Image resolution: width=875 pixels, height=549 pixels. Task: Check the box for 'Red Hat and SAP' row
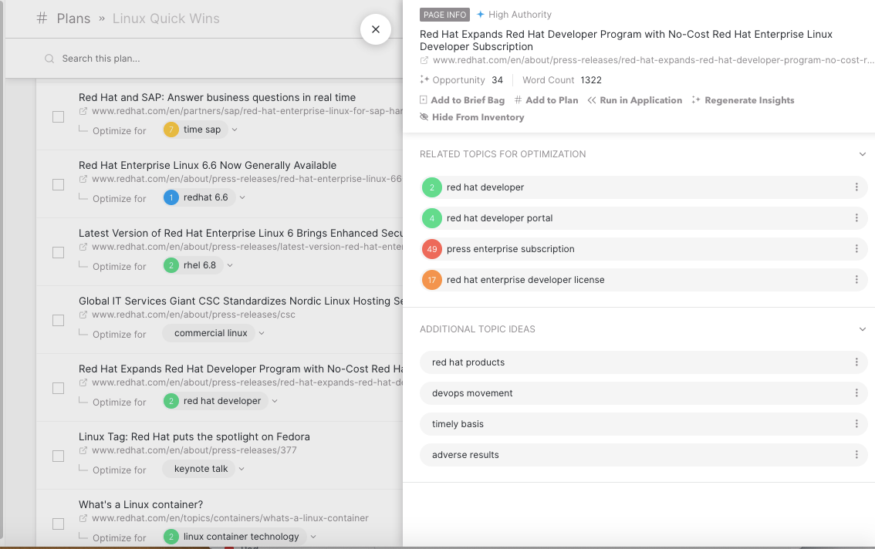tap(58, 116)
